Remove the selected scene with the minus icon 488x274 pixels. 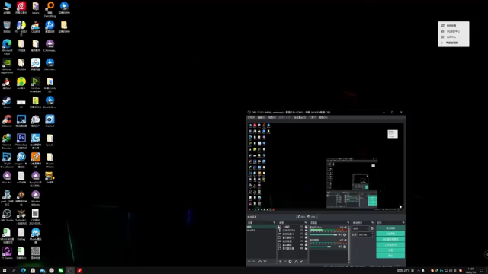point(254,261)
